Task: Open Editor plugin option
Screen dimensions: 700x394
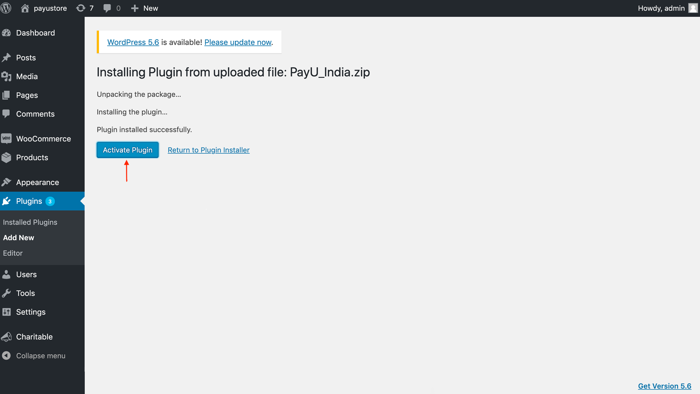Action: (x=12, y=253)
